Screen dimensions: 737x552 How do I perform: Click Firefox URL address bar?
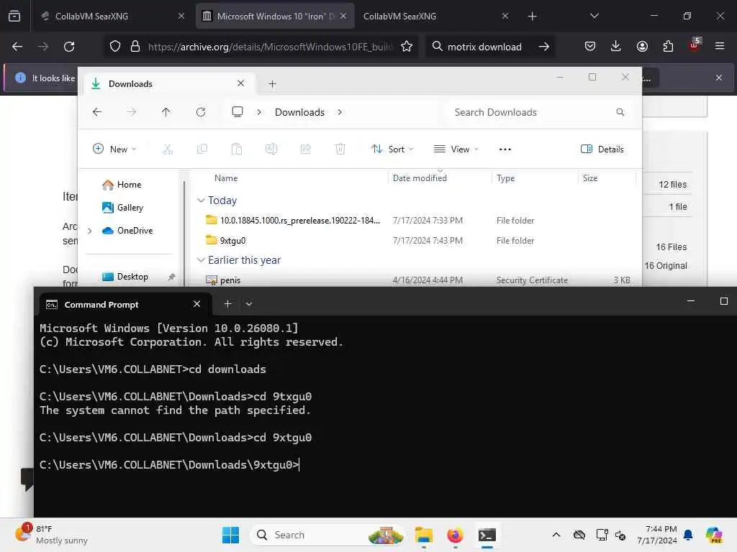270,47
